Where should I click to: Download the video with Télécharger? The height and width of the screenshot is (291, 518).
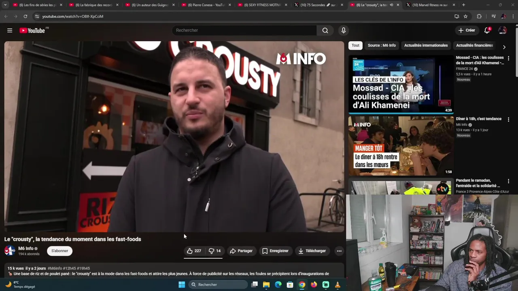click(x=312, y=251)
